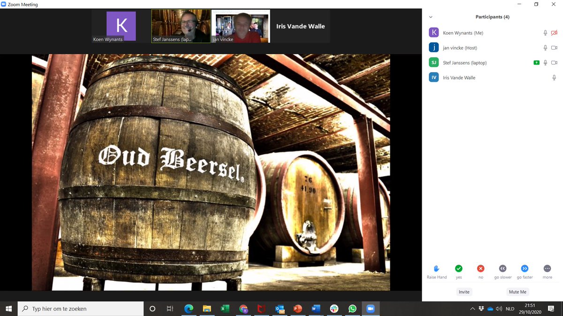This screenshot has height=316, width=563.
Task: Click jan vincke's blue j avatar
Action: point(434,48)
